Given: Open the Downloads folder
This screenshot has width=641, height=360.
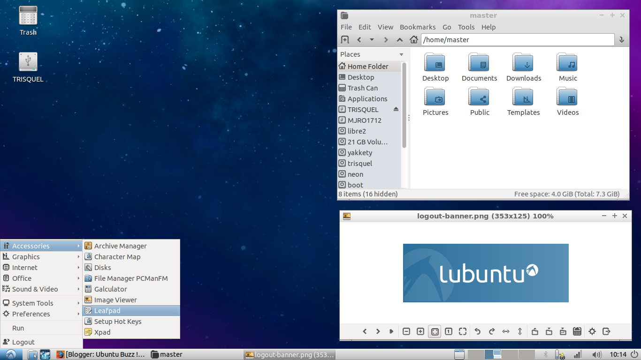Looking at the screenshot, I should 523,67.
